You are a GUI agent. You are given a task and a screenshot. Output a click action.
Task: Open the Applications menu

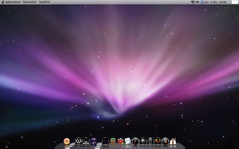click(x=12, y=2)
